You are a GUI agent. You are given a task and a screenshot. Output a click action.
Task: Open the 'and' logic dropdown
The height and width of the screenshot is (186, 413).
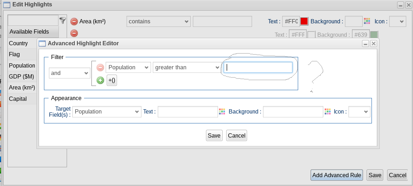69,73
